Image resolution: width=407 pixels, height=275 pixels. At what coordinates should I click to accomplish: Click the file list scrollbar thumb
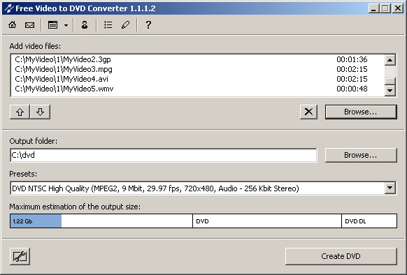(390, 82)
